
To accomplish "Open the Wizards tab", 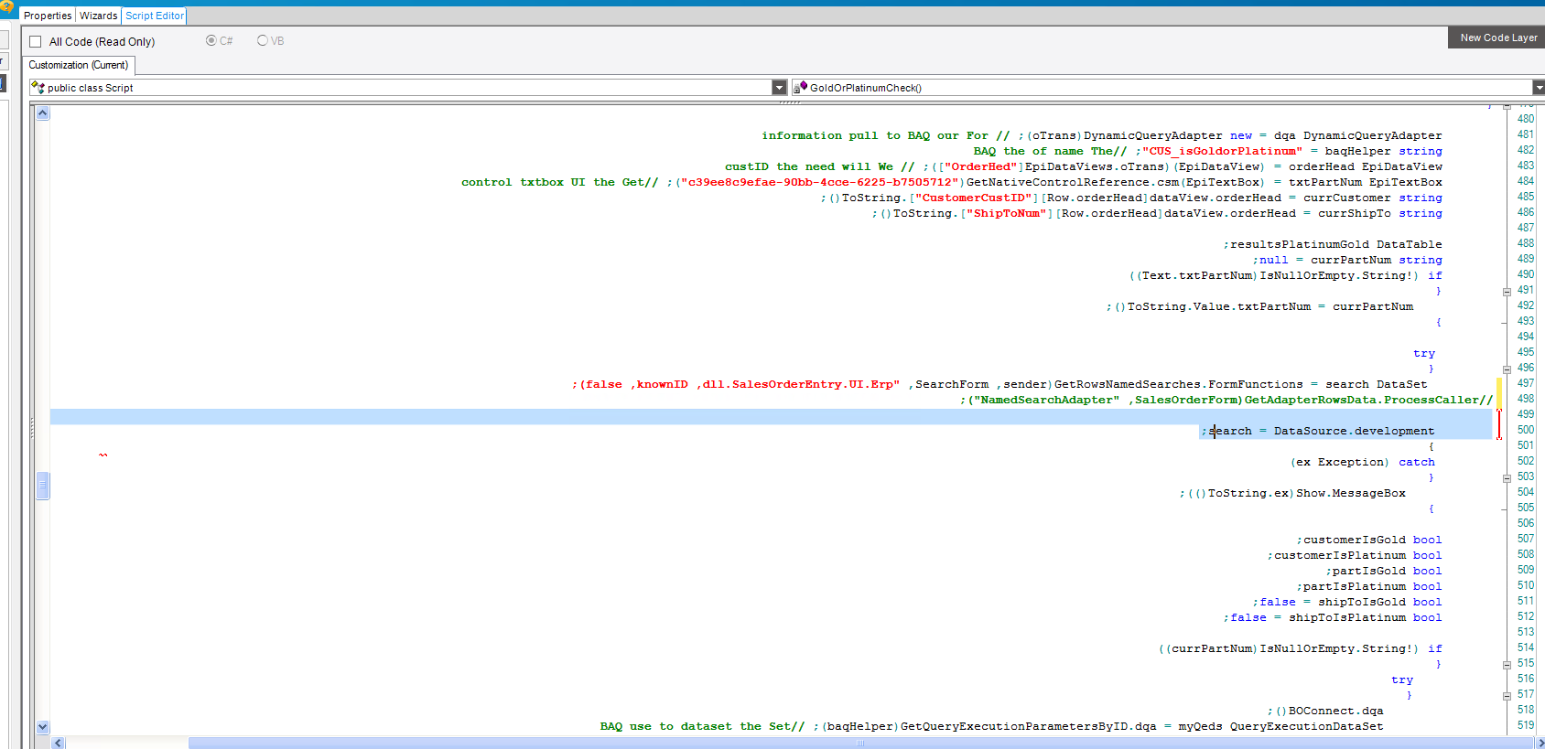I will click(98, 16).
